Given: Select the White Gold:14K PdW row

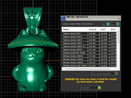Looking at the screenshot, I should coord(89,66).
